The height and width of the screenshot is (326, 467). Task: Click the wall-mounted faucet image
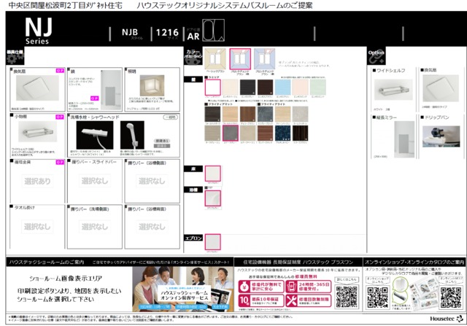coord(92,137)
